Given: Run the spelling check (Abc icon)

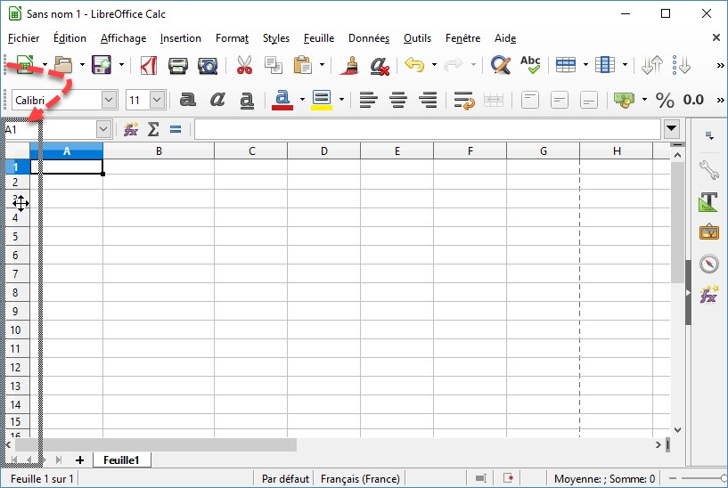Looking at the screenshot, I should [x=530, y=65].
